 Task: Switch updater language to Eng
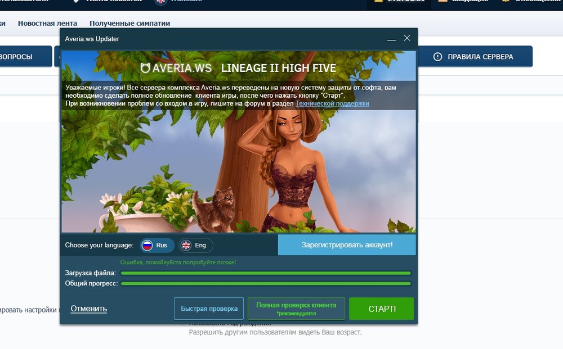pos(195,246)
